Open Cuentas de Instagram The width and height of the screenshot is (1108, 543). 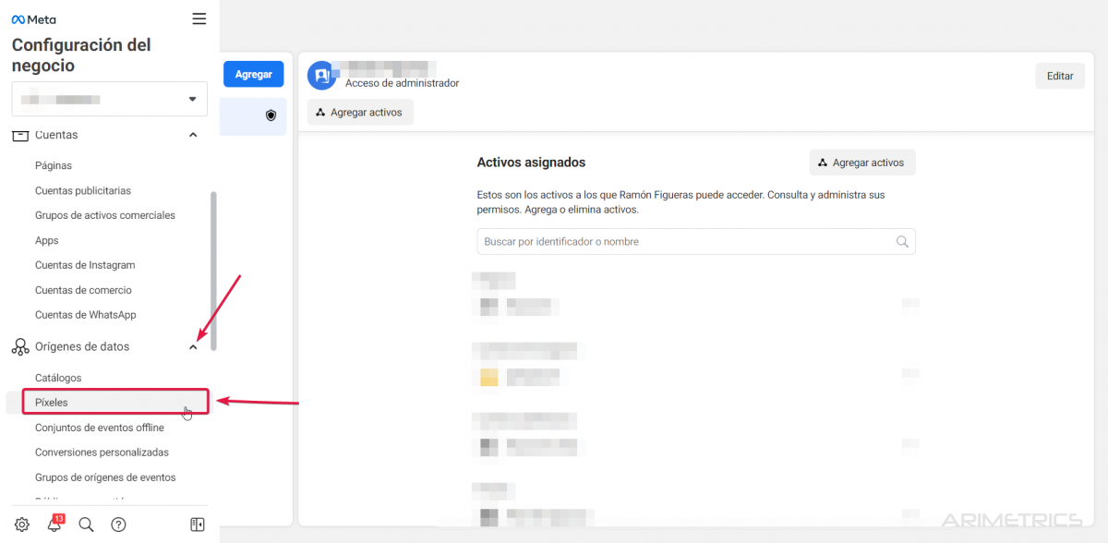tap(85, 265)
